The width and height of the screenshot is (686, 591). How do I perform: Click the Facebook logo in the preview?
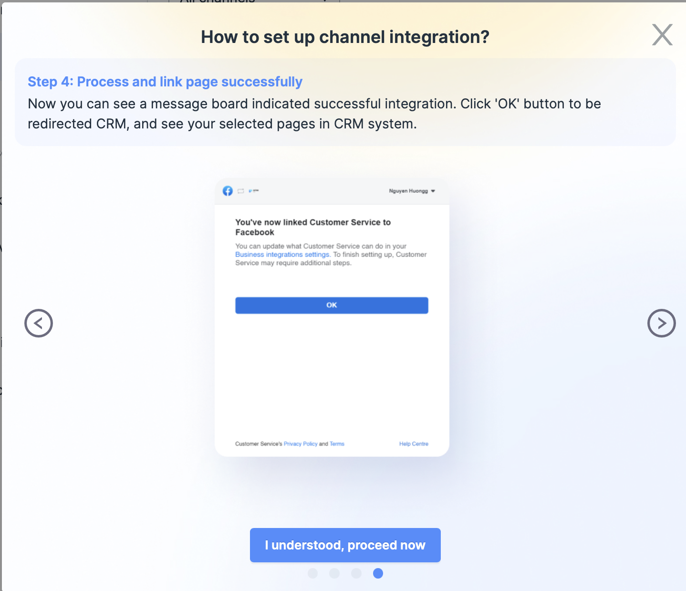pos(228,191)
